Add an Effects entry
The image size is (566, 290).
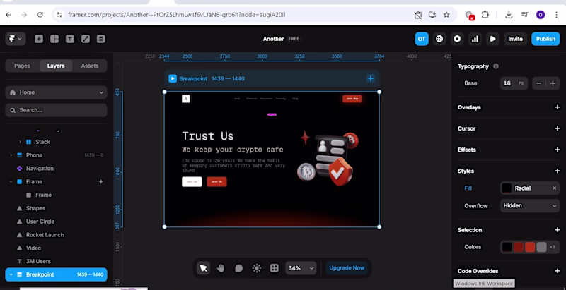pyautogui.click(x=557, y=150)
